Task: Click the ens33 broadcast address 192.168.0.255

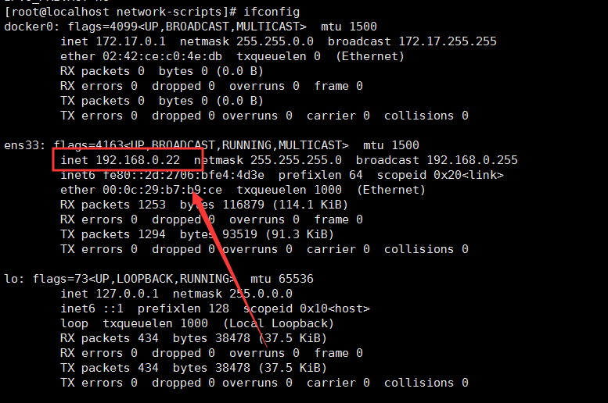Action: click(468, 160)
